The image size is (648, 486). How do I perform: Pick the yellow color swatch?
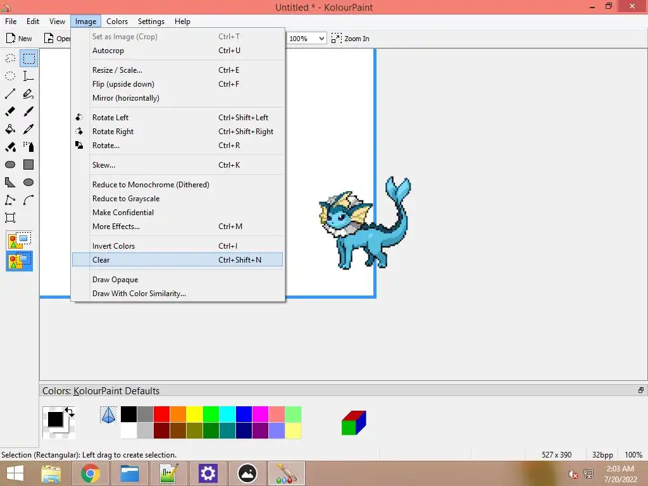tap(194, 414)
